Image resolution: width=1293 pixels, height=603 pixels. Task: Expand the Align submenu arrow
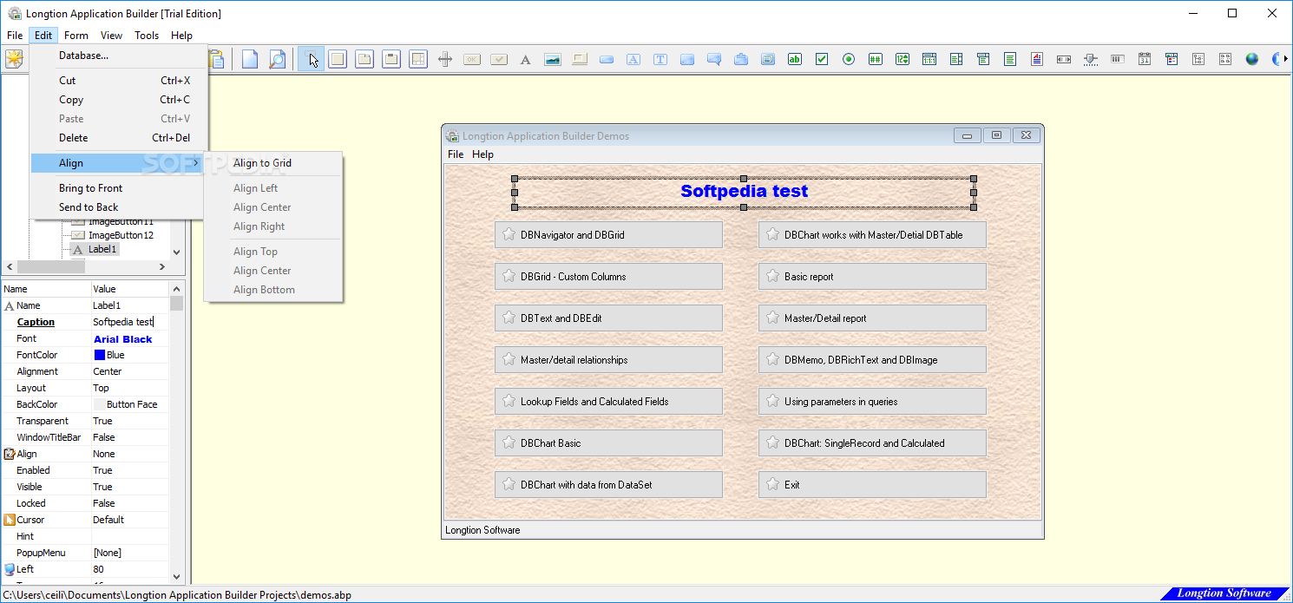(195, 163)
